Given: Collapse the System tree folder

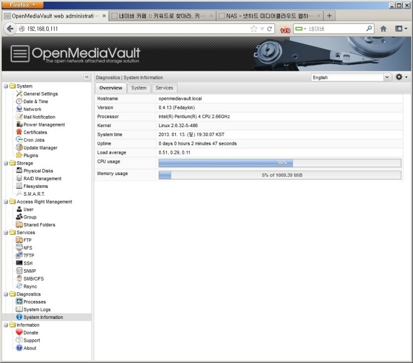Looking at the screenshot, I should (x=6, y=86).
